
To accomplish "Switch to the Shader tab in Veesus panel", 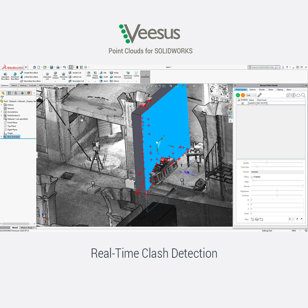I will (262, 90).
